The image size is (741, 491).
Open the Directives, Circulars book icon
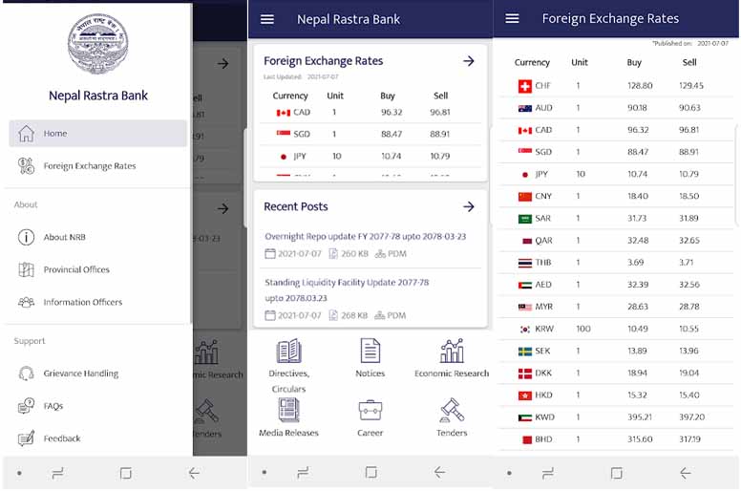pos(288,351)
